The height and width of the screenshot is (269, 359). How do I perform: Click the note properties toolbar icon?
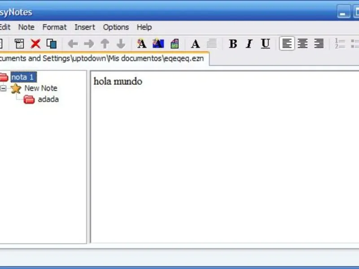(x=19, y=43)
